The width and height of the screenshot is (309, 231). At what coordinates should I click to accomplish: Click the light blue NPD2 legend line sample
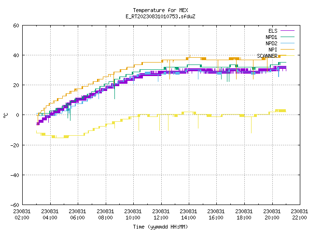pos(287,43)
